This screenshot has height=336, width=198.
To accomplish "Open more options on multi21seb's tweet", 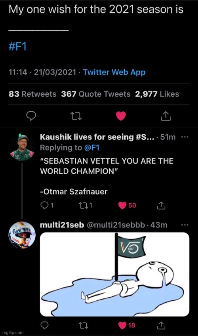I will click(185, 225).
